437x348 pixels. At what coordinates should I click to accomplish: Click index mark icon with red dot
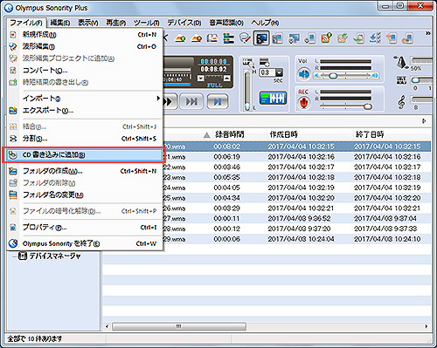click(197, 38)
